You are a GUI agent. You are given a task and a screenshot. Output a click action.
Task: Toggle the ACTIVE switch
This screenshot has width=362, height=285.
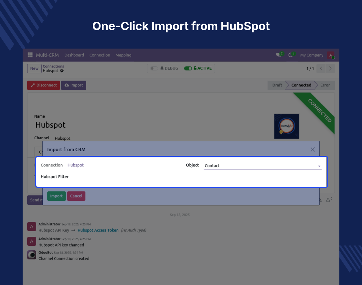(x=188, y=68)
